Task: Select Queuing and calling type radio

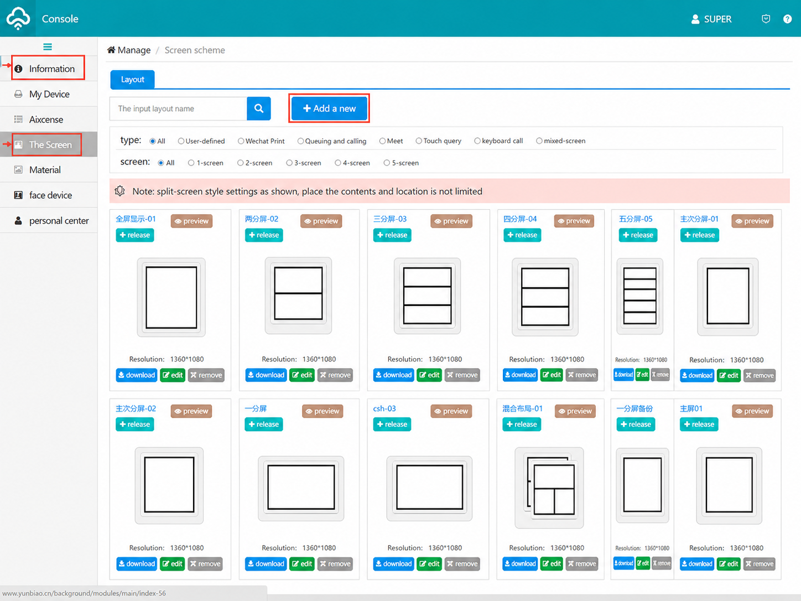Action: point(300,141)
